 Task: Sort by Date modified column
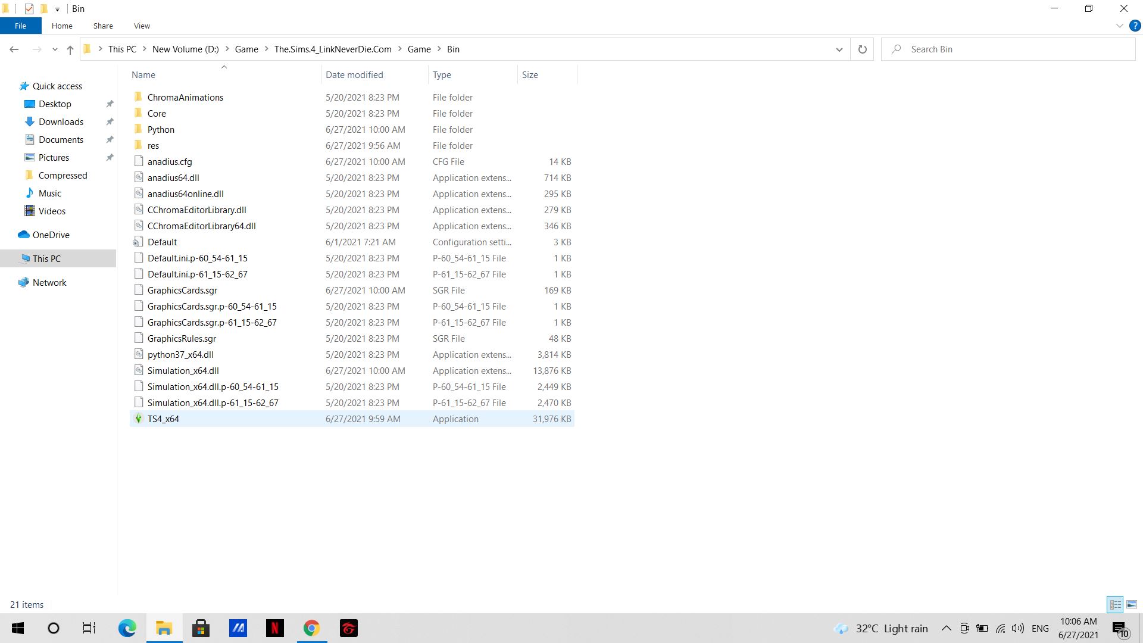pos(374,74)
